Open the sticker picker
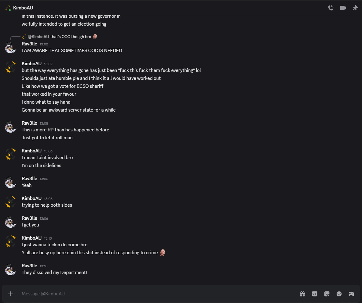This screenshot has width=362, height=303. point(327,294)
